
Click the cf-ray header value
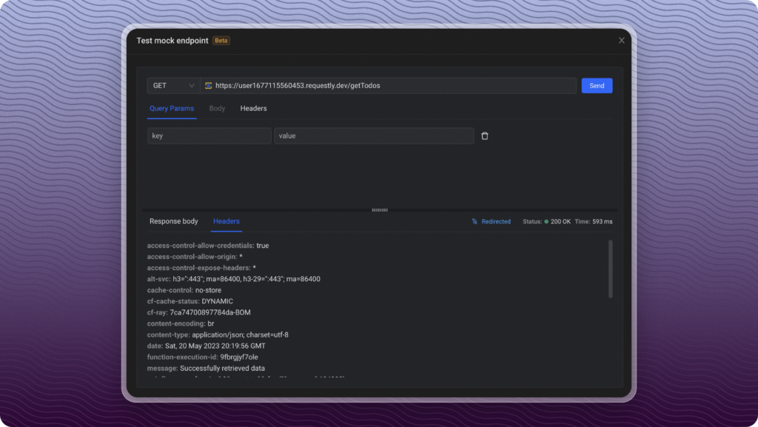pyautogui.click(x=209, y=312)
